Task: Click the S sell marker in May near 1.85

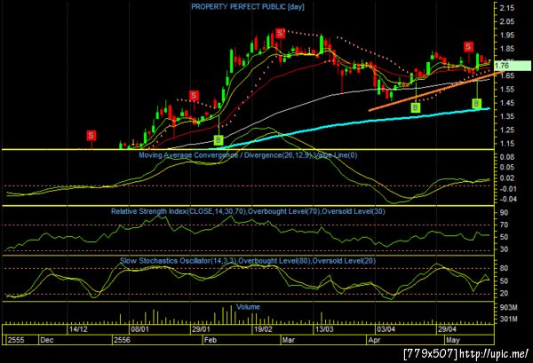Action: point(469,46)
